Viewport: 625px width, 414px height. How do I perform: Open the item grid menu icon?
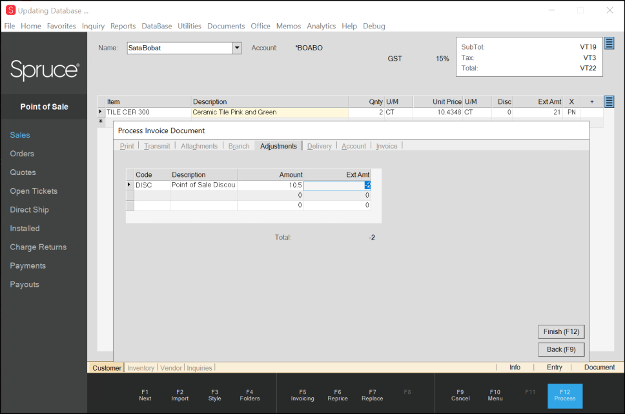(x=609, y=101)
